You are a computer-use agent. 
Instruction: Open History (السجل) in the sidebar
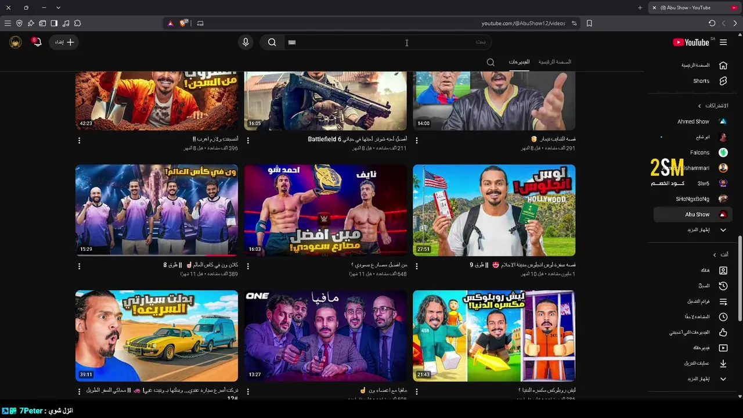[x=704, y=286]
